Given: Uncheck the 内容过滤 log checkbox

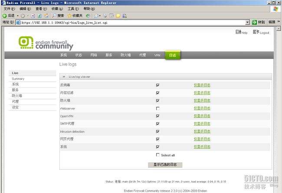Looking at the screenshot, I should (x=158, y=93).
